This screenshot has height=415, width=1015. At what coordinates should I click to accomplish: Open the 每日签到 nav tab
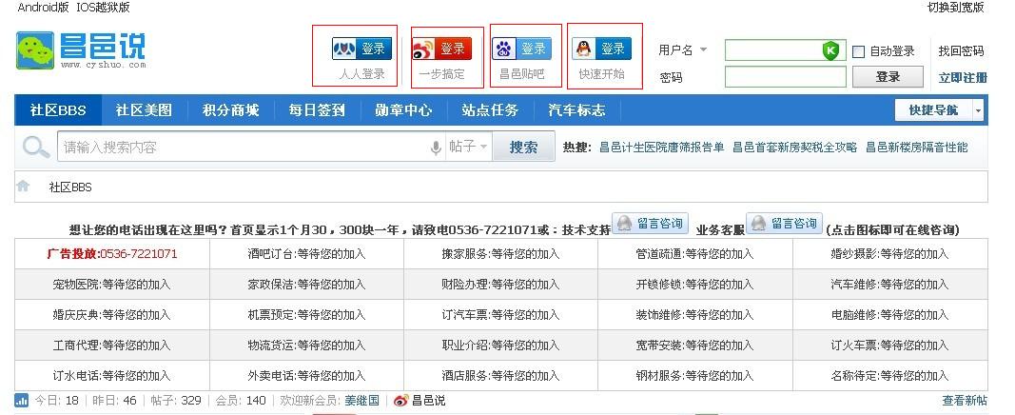click(317, 110)
